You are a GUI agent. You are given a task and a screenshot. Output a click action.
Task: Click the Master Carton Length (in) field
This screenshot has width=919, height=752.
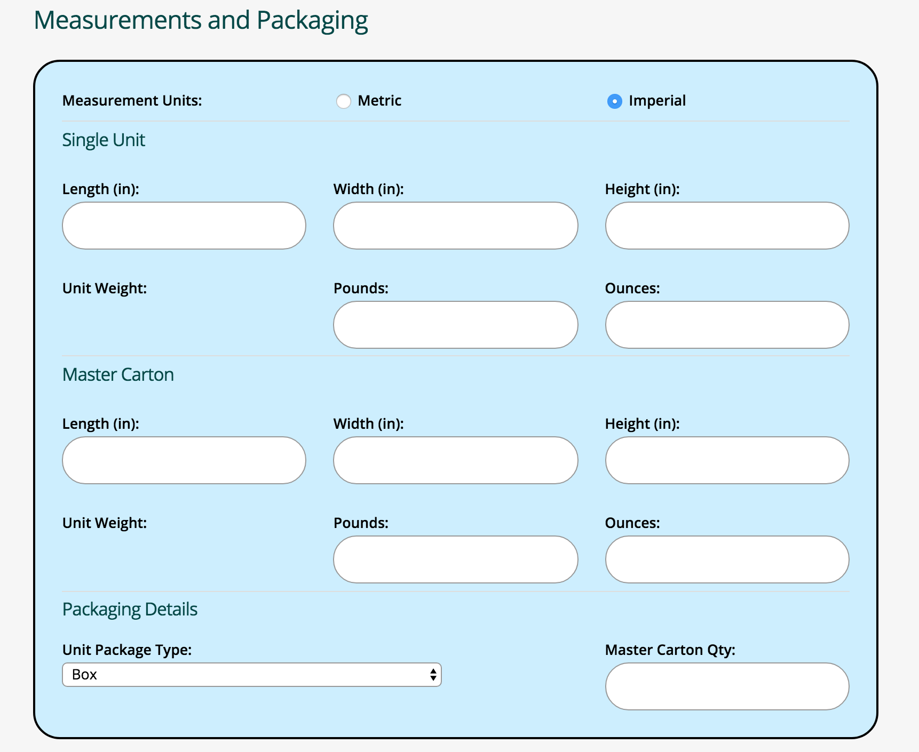pyautogui.click(x=184, y=460)
